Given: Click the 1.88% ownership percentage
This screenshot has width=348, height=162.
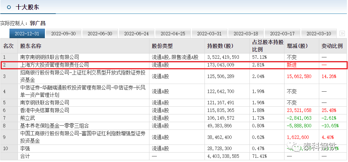Looking at the screenshot, I should (x=258, y=110).
